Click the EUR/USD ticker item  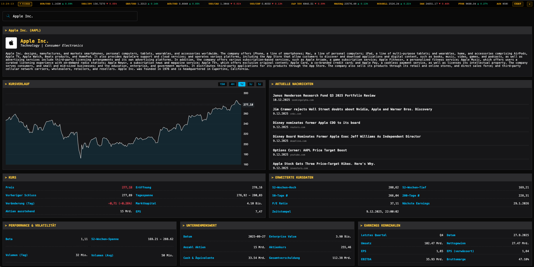(x=56, y=4)
